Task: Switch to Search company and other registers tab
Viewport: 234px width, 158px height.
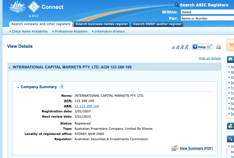Action: [41, 24]
